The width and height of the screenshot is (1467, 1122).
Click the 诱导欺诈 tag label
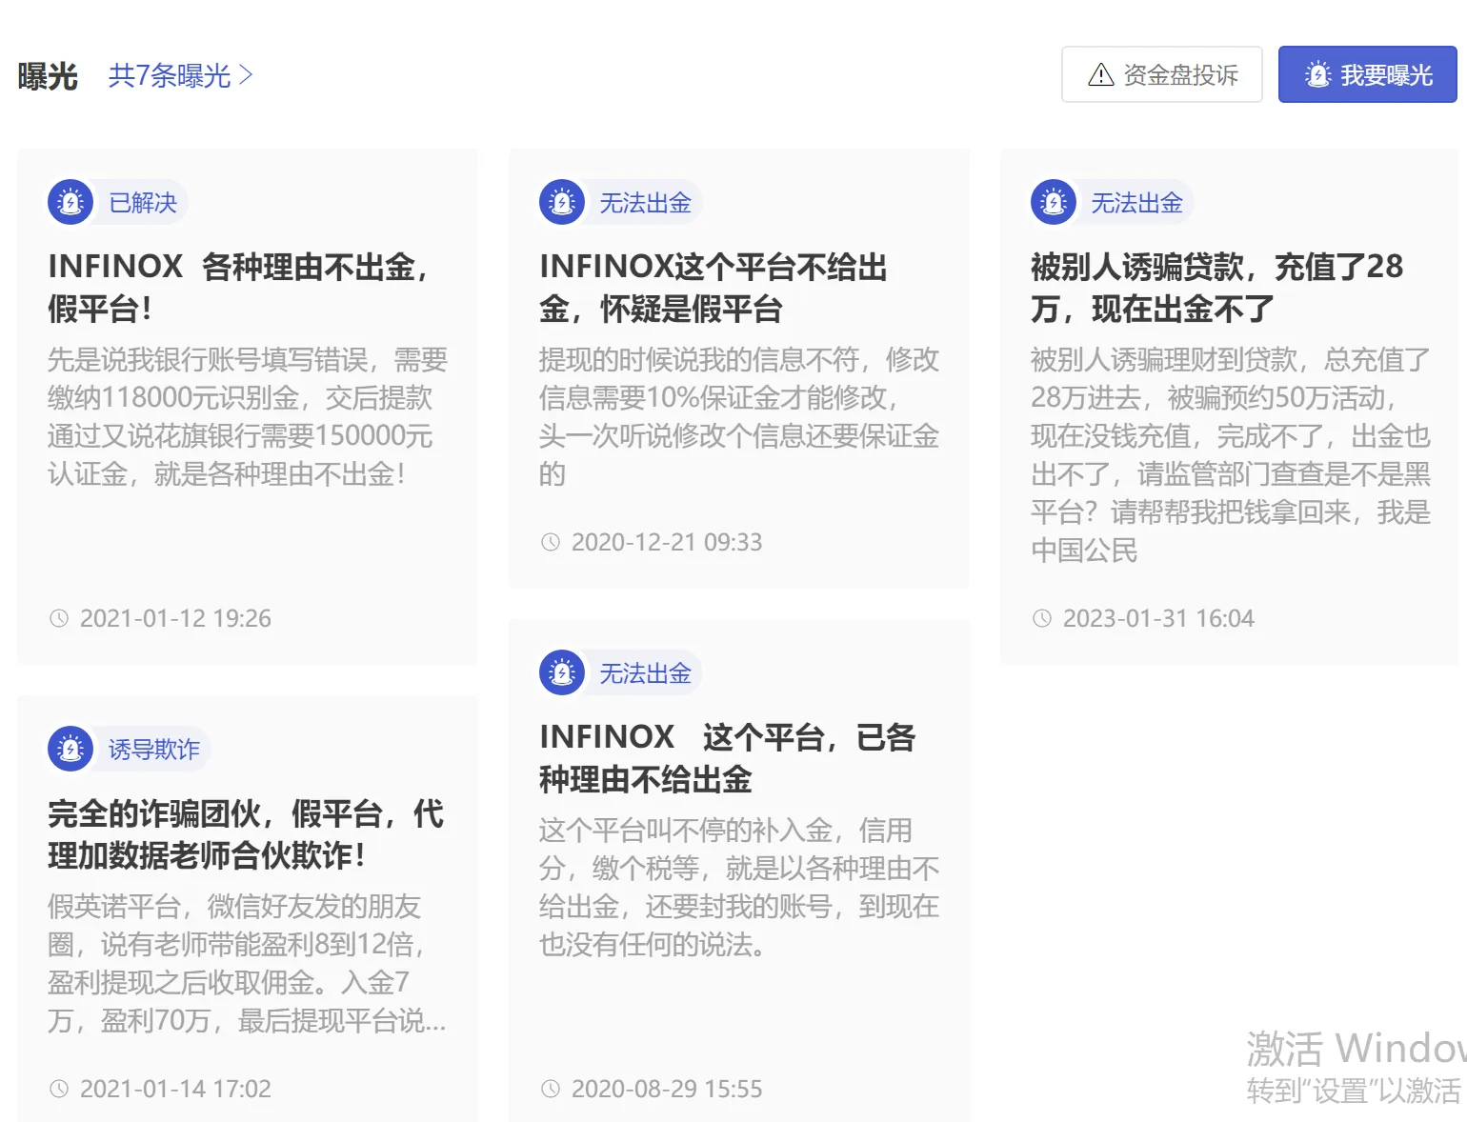pos(153,750)
